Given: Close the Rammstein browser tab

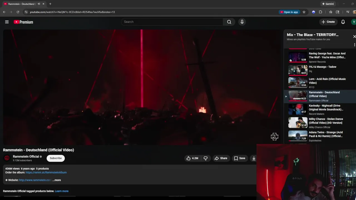Looking at the screenshot, I should 43,4.
